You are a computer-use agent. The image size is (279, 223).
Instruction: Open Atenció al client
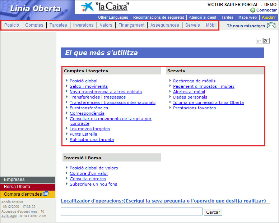203,17
